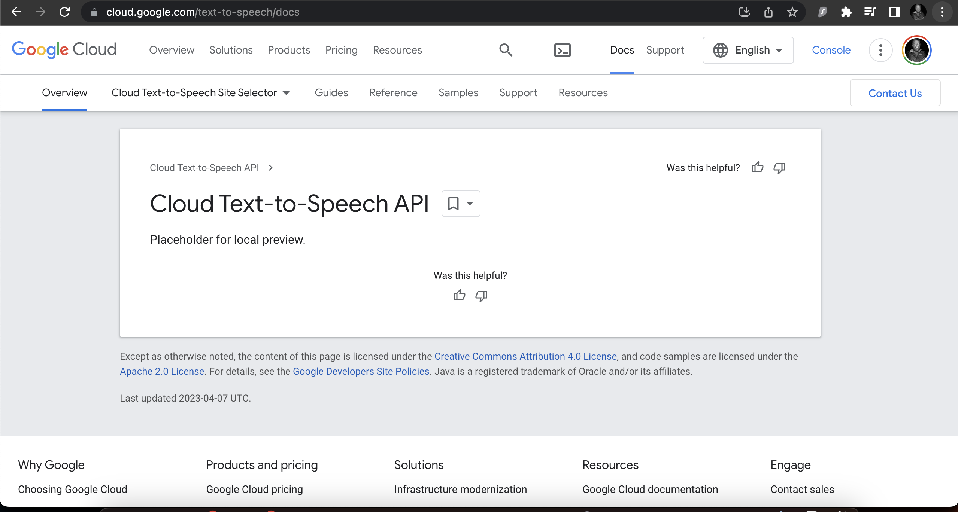Star this page in the address bar
Image resolution: width=958 pixels, height=512 pixels.
point(792,12)
